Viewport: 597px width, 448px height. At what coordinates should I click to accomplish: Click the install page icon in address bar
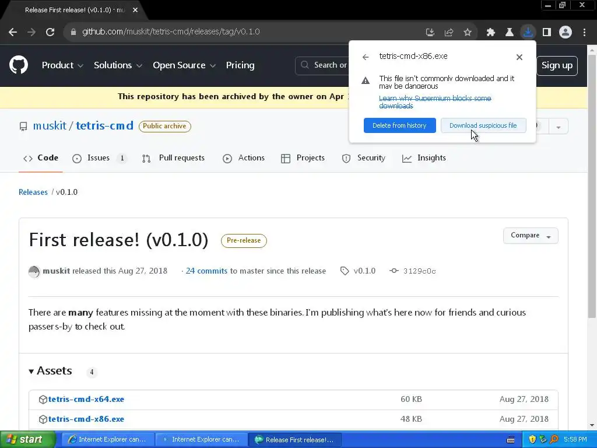point(430,33)
